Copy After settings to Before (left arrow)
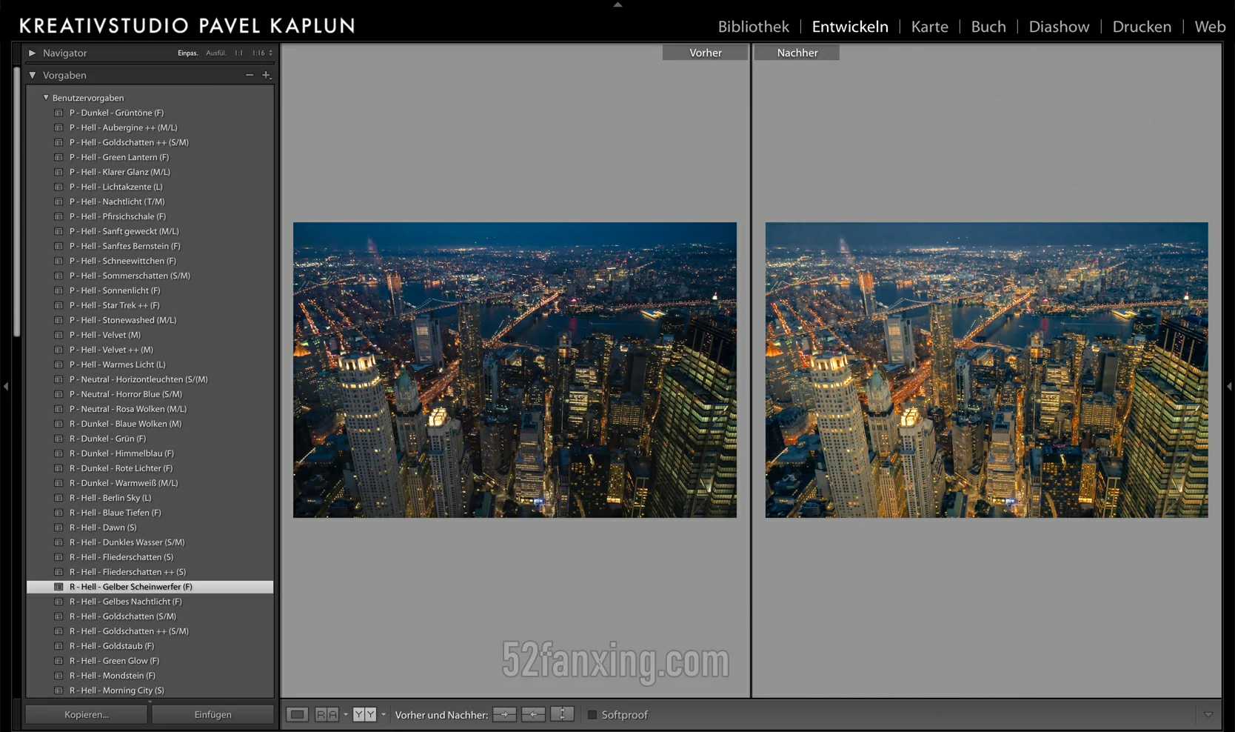This screenshot has height=732, width=1235. click(533, 714)
